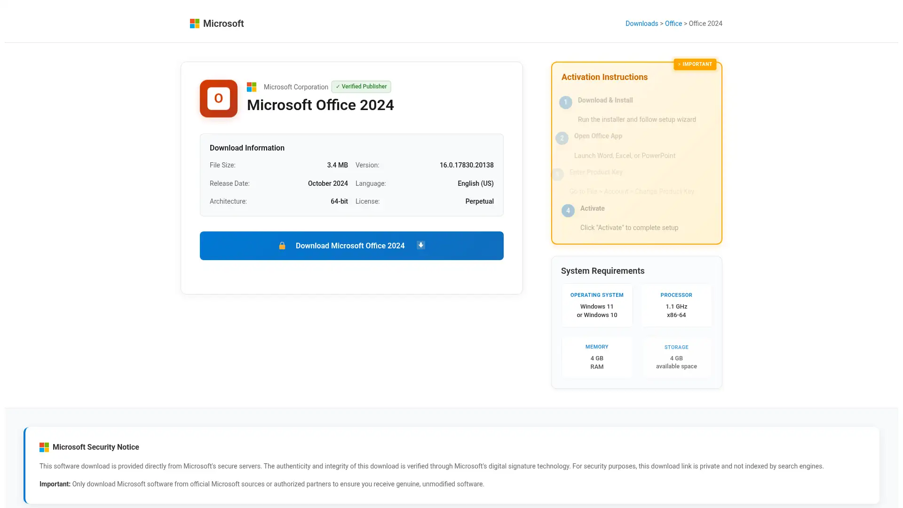Open the Office breadcrumb link
Viewport: 903px width, 508px height.
point(673,23)
